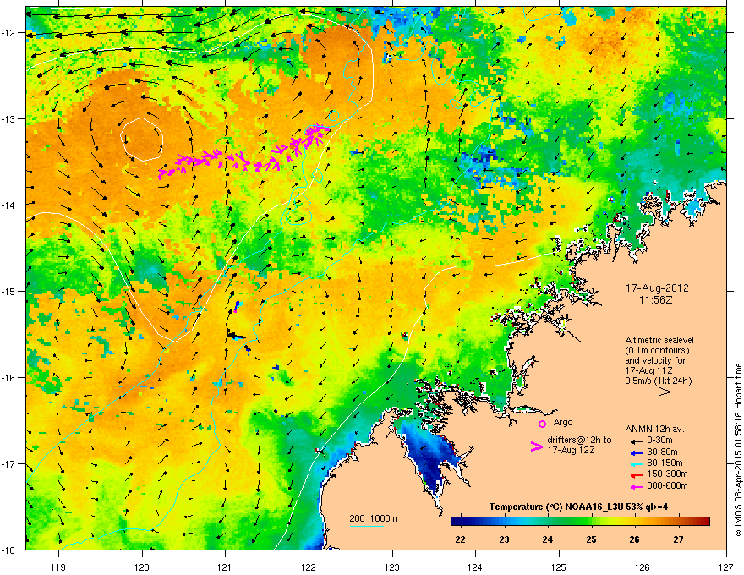The image size is (744, 575).
Task: Click the 200 1000m depth label
Action: point(373,518)
